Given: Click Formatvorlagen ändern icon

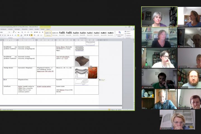Looking at the screenshot, I should (119, 34).
